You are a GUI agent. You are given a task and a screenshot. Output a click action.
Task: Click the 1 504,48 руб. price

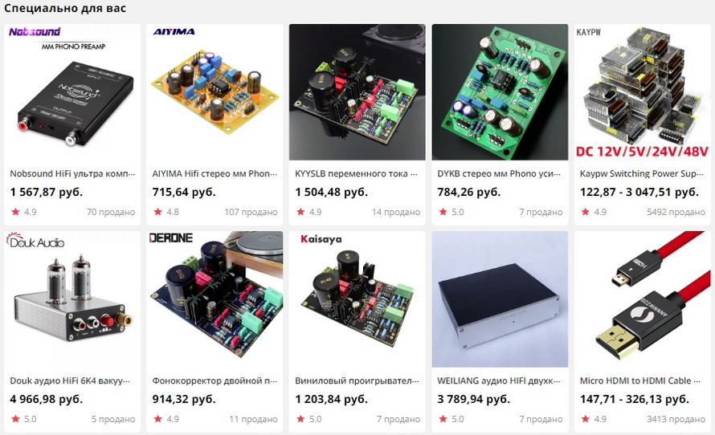pos(332,193)
